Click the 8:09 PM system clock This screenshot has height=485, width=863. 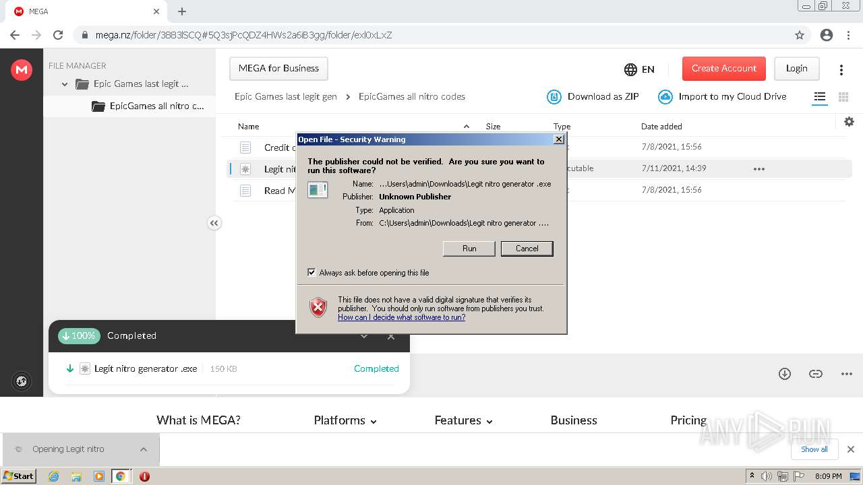click(828, 476)
